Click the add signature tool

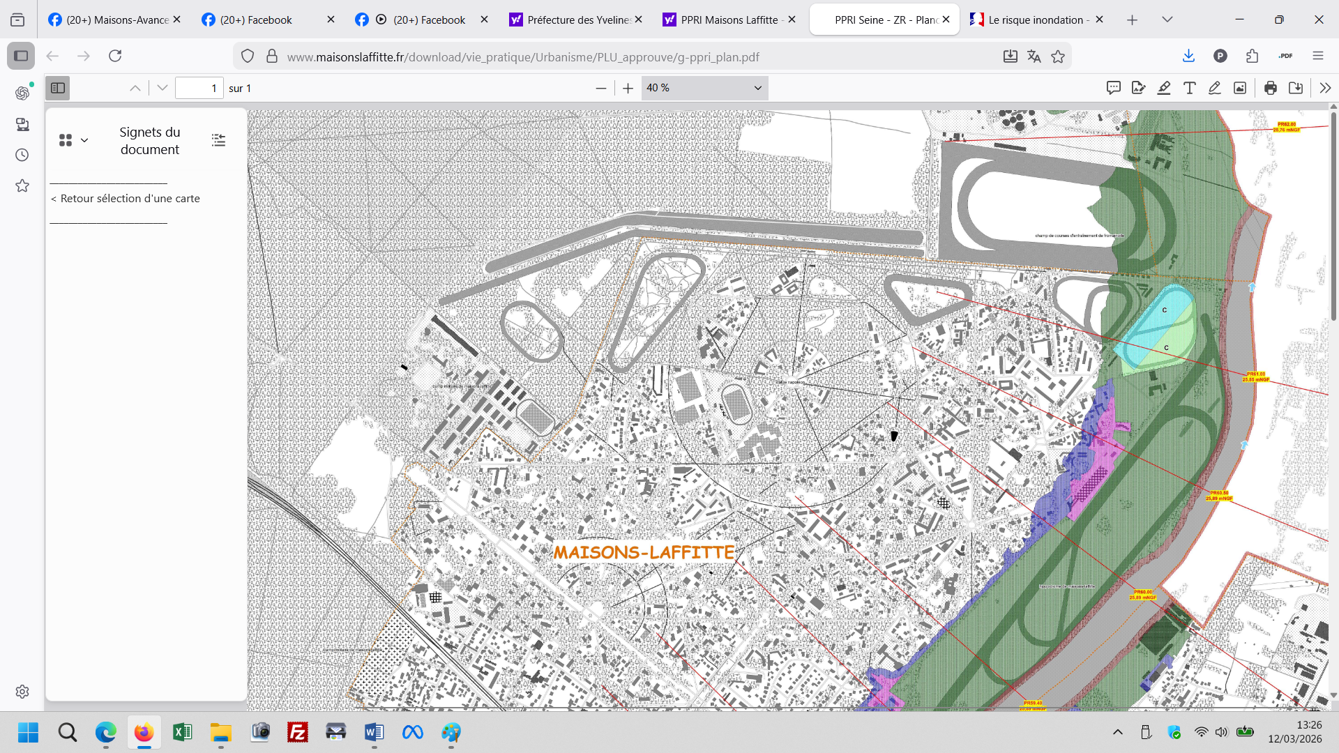(x=1139, y=88)
